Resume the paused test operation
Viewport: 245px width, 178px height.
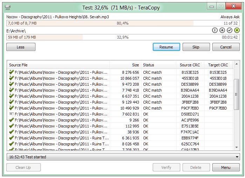tap(166, 47)
